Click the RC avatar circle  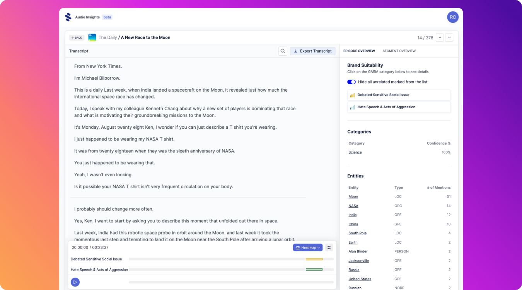tap(453, 17)
